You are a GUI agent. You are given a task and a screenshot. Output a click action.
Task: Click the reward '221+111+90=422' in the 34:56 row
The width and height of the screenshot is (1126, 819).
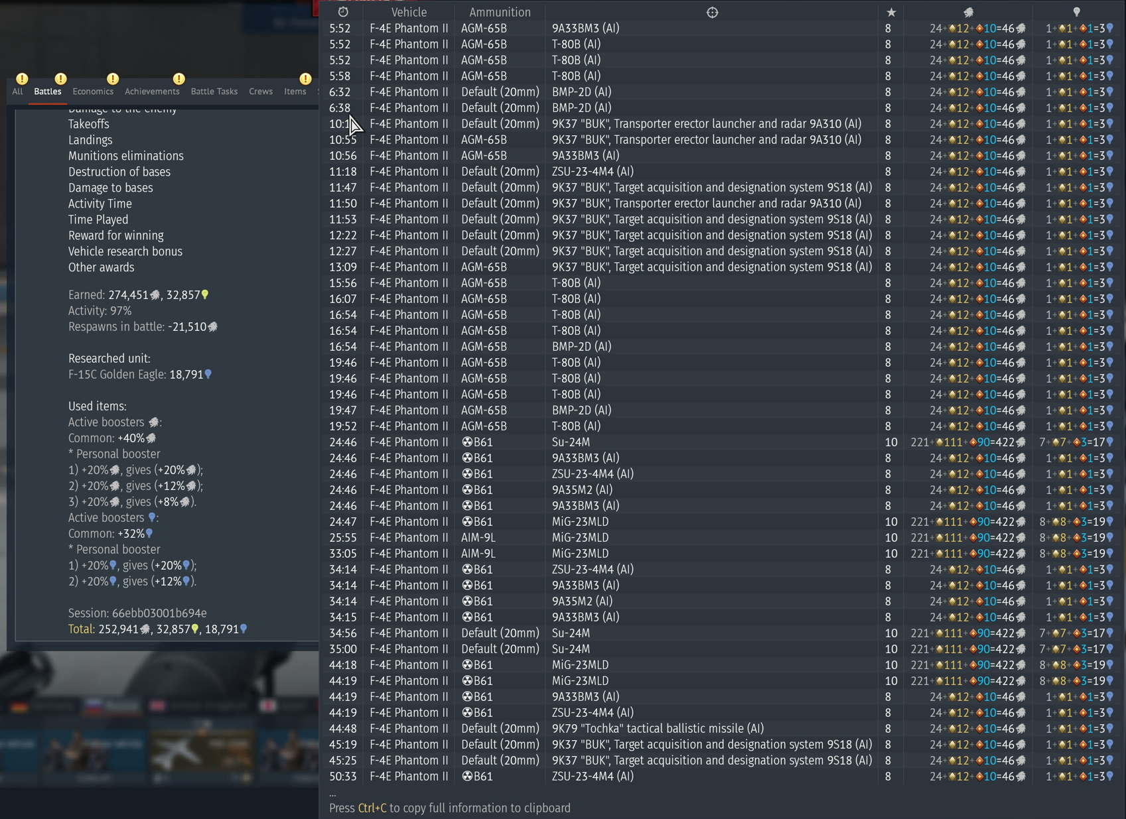click(968, 633)
